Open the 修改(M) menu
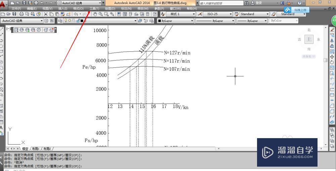This screenshot has height=171, width=336. coord(143,9)
